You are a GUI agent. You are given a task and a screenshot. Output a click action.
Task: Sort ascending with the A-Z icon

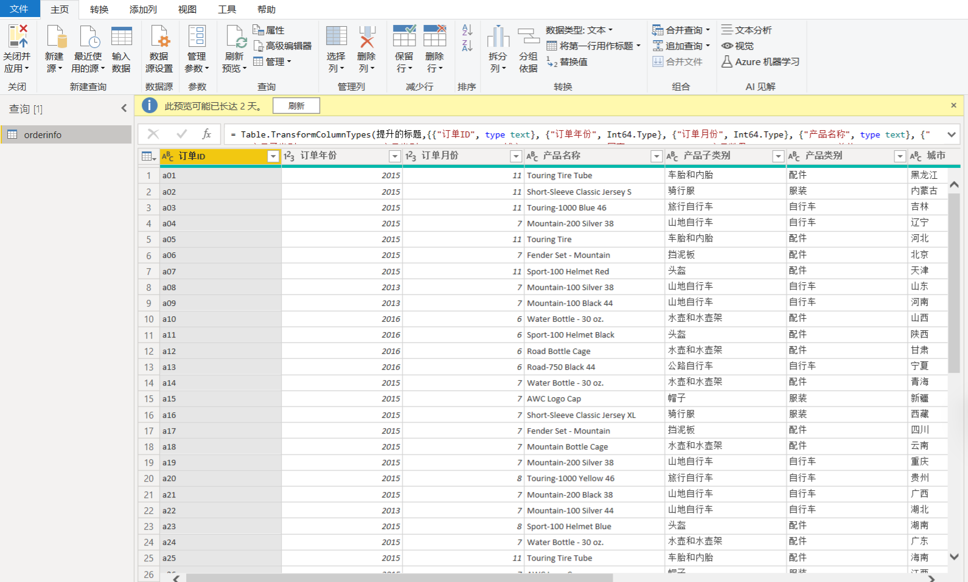pyautogui.click(x=467, y=30)
